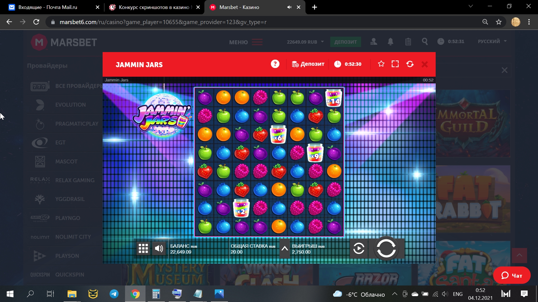Image resolution: width=538 pixels, height=302 pixels.
Task: Open the game help question mark icon
Action: pyautogui.click(x=275, y=64)
